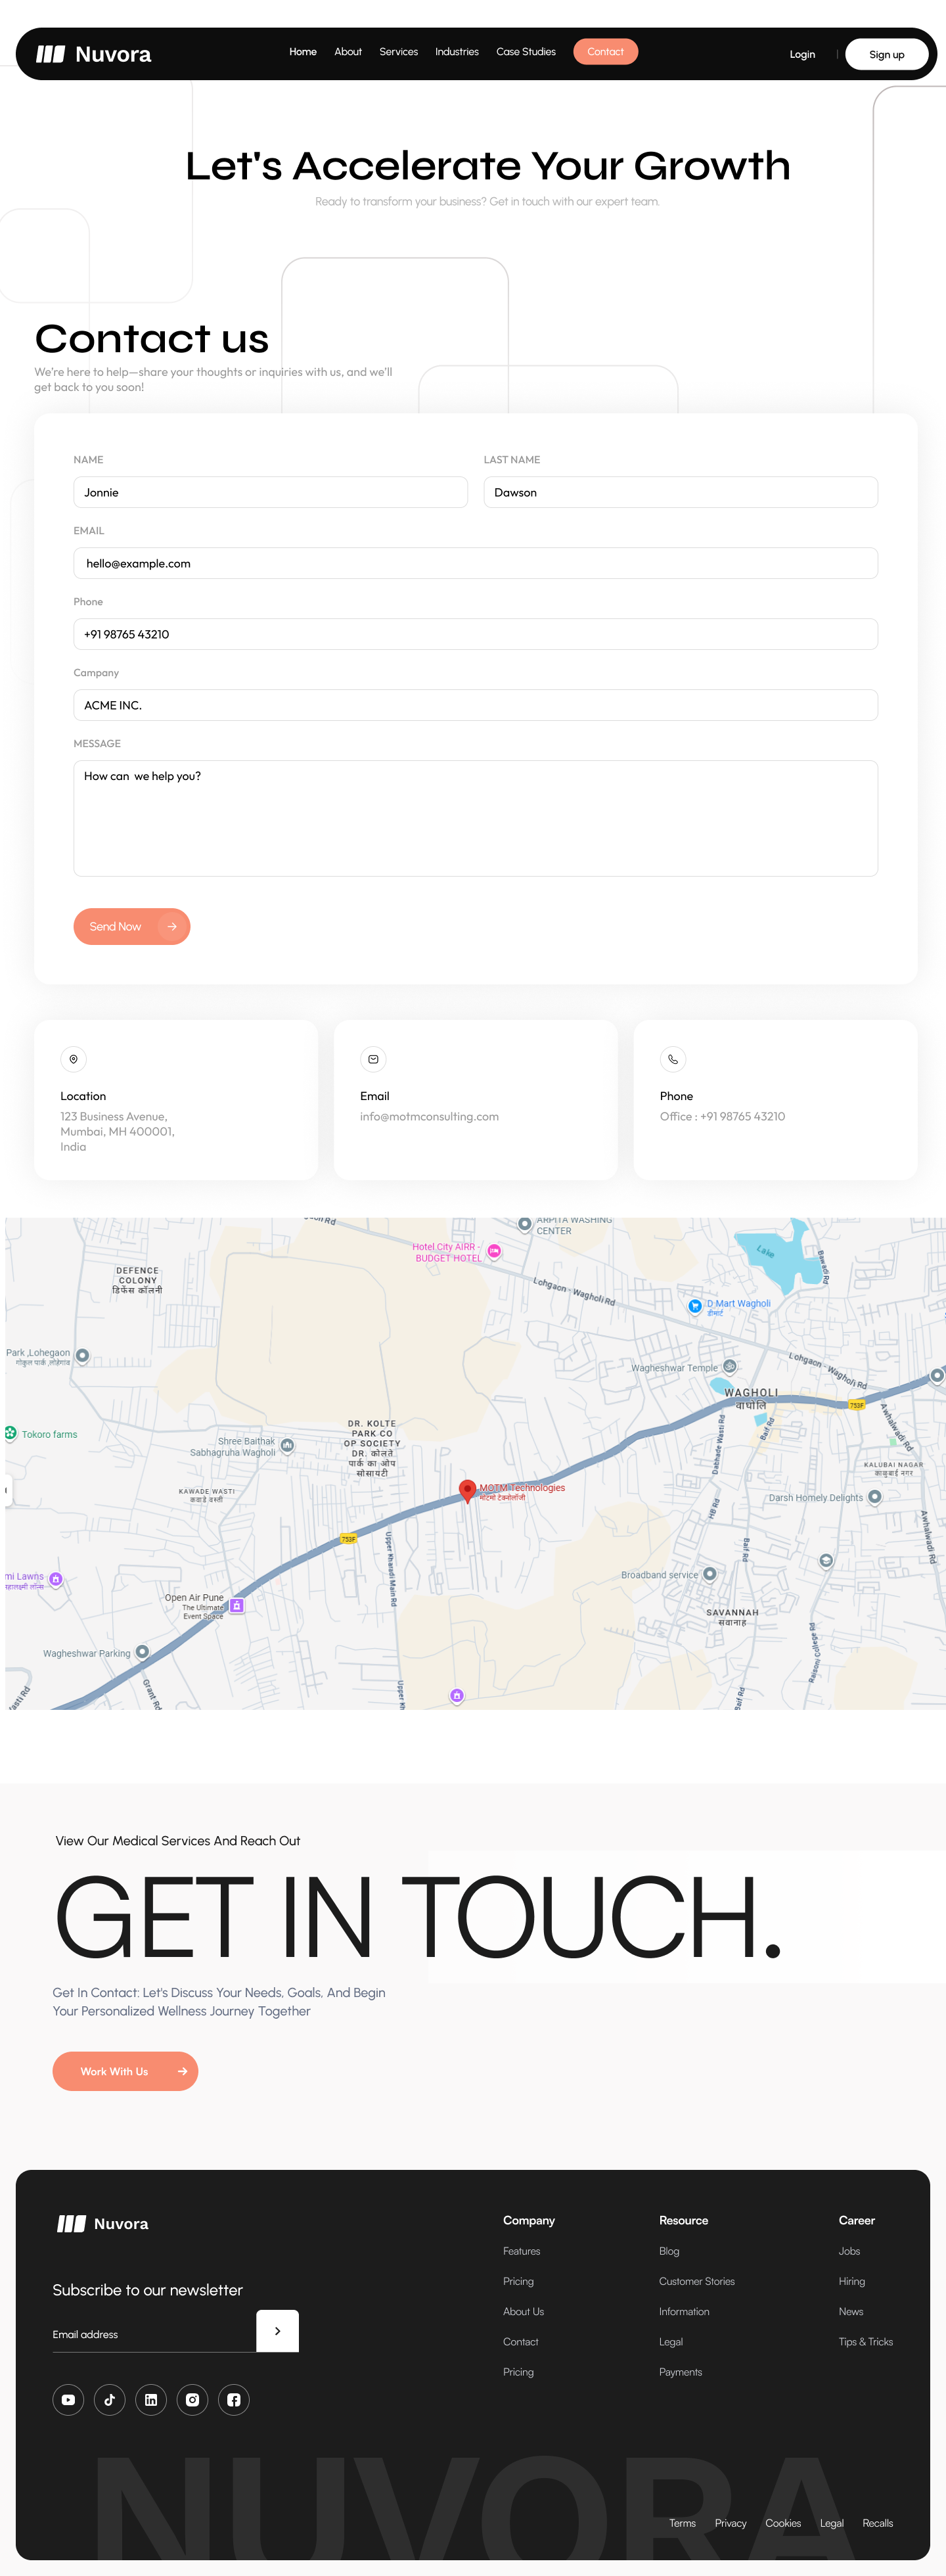Open the Services menu item
This screenshot has width=946, height=2576.
click(x=398, y=52)
